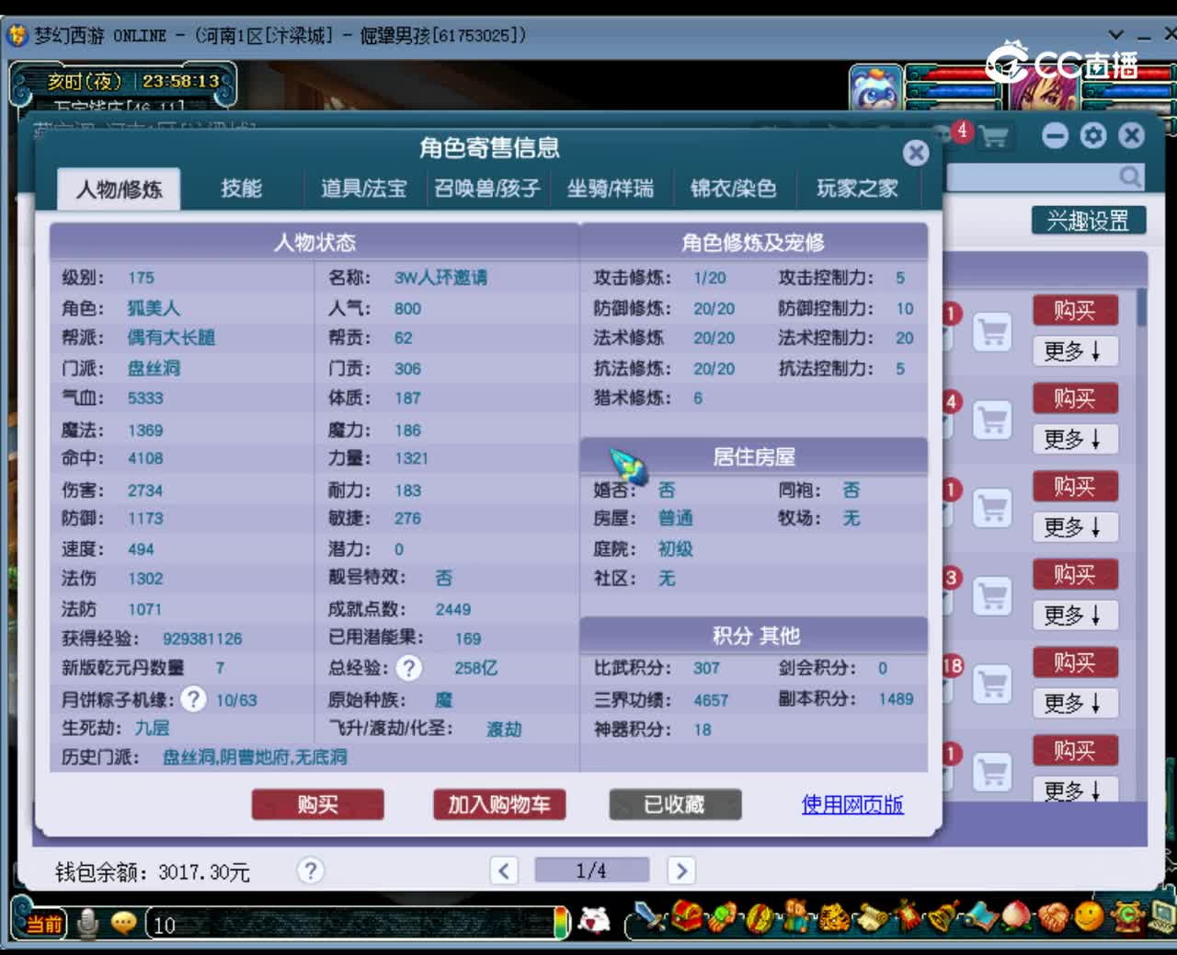
Task: Focus the chat input field showing 10
Action: 349,924
